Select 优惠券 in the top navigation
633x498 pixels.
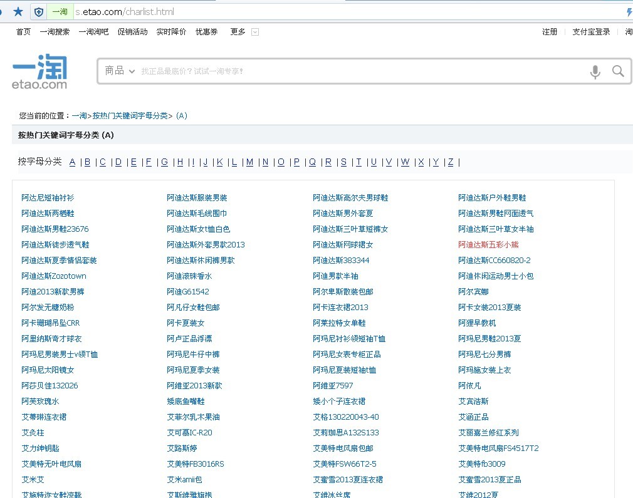pos(207,32)
